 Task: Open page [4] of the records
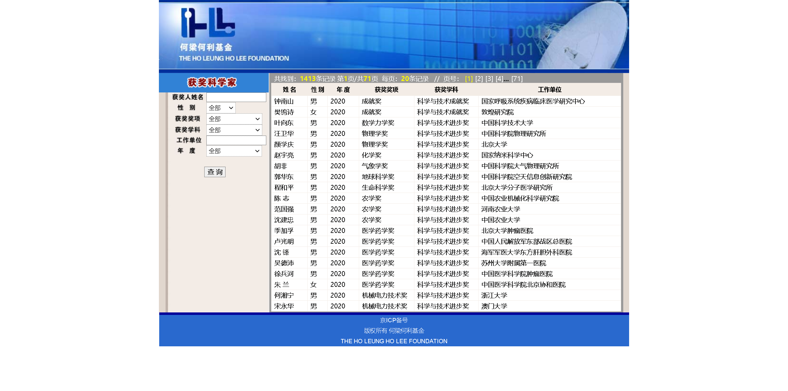499,79
